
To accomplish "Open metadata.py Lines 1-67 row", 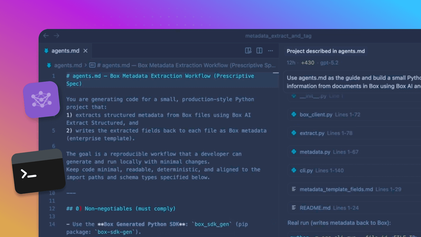I will [x=355, y=152].
